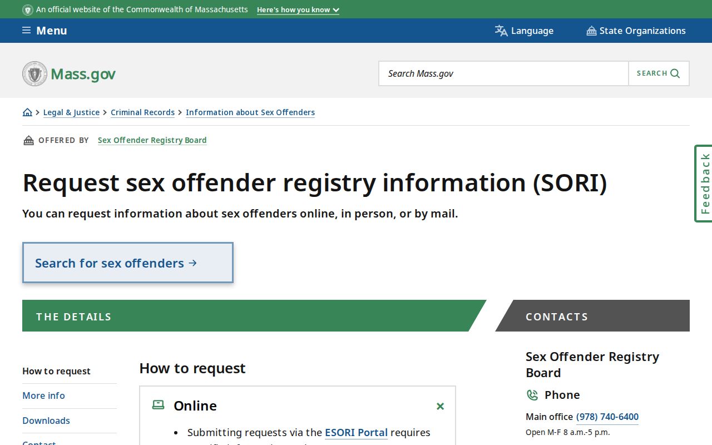Jump to Downloads section

click(46, 421)
